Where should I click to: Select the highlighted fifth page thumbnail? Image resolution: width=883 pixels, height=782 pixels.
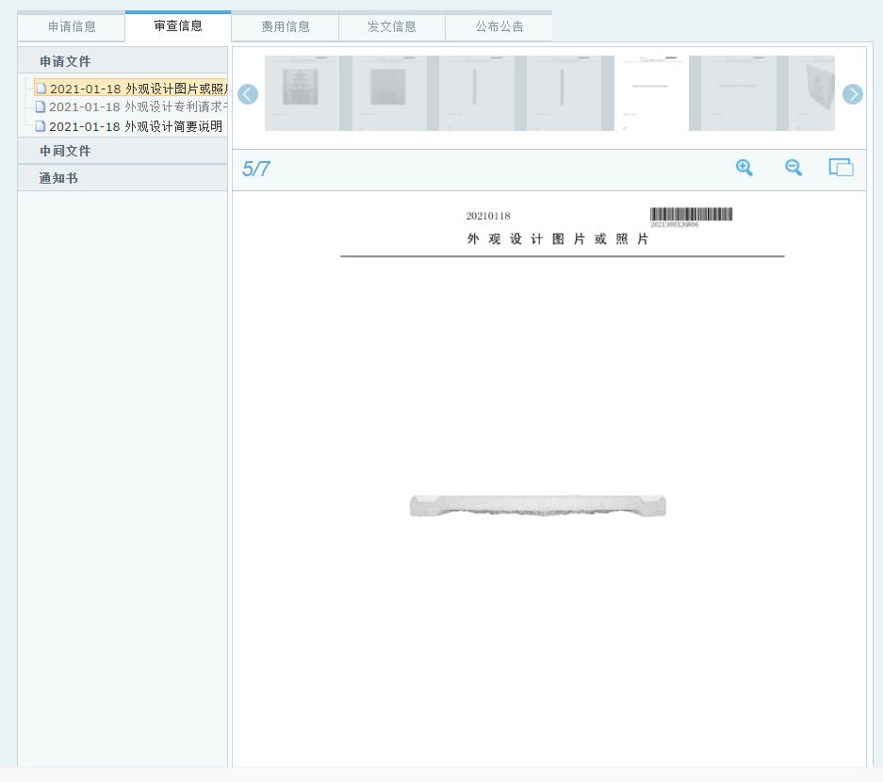[651, 93]
